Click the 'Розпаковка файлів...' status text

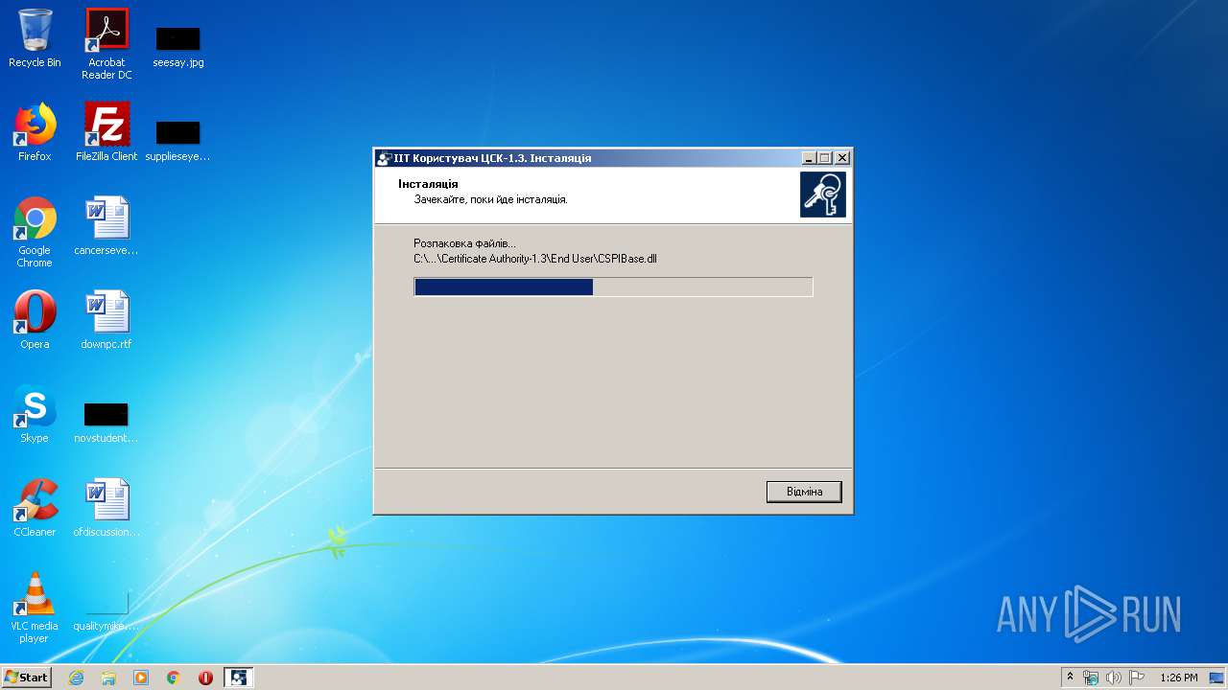(x=464, y=243)
